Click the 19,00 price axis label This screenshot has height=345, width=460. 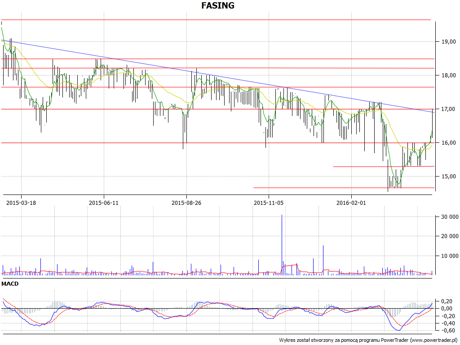449,42
